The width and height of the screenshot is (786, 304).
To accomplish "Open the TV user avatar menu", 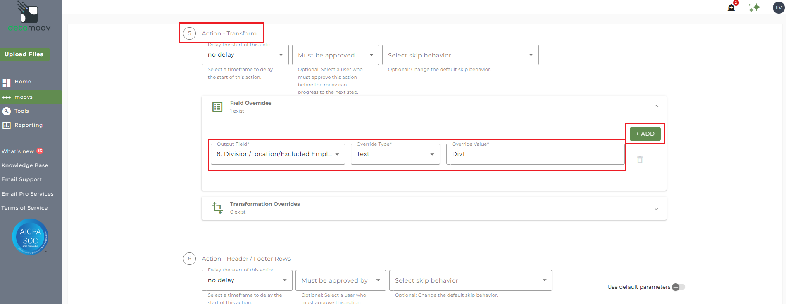I will point(779,7).
